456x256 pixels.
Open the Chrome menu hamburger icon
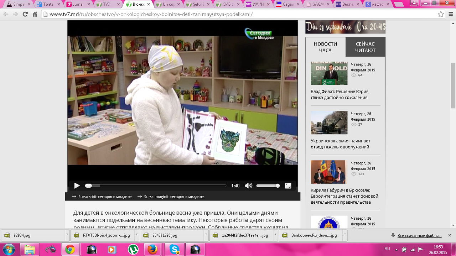pos(450,14)
